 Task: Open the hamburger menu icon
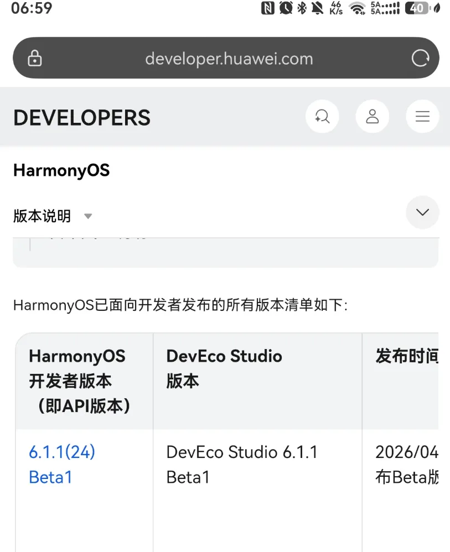422,116
